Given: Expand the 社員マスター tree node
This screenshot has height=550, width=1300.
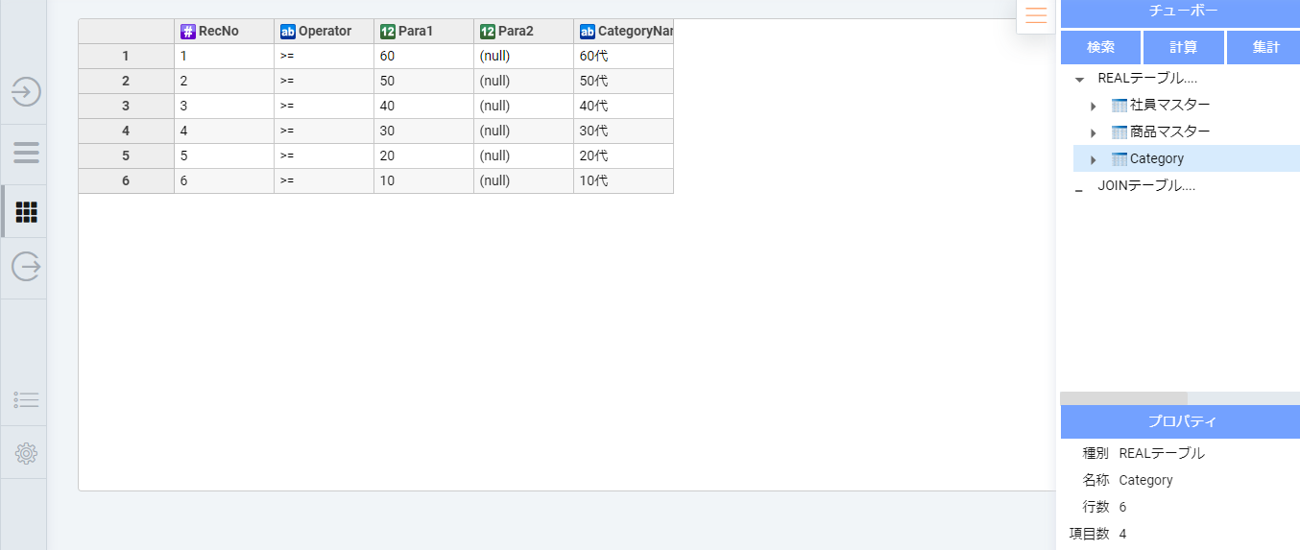Looking at the screenshot, I should pos(1093,106).
